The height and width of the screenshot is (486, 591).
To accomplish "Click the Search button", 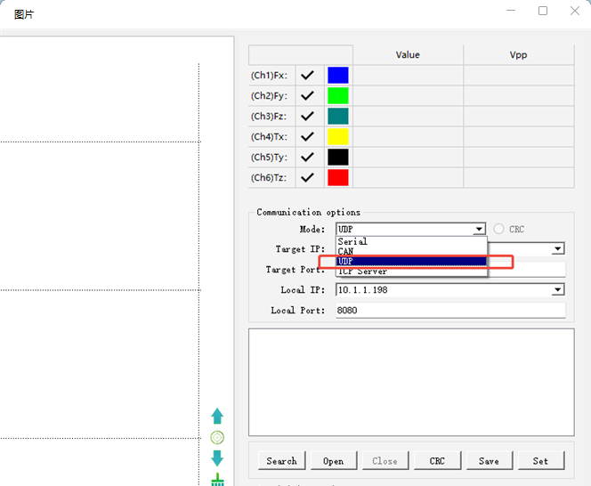I will pyautogui.click(x=281, y=461).
